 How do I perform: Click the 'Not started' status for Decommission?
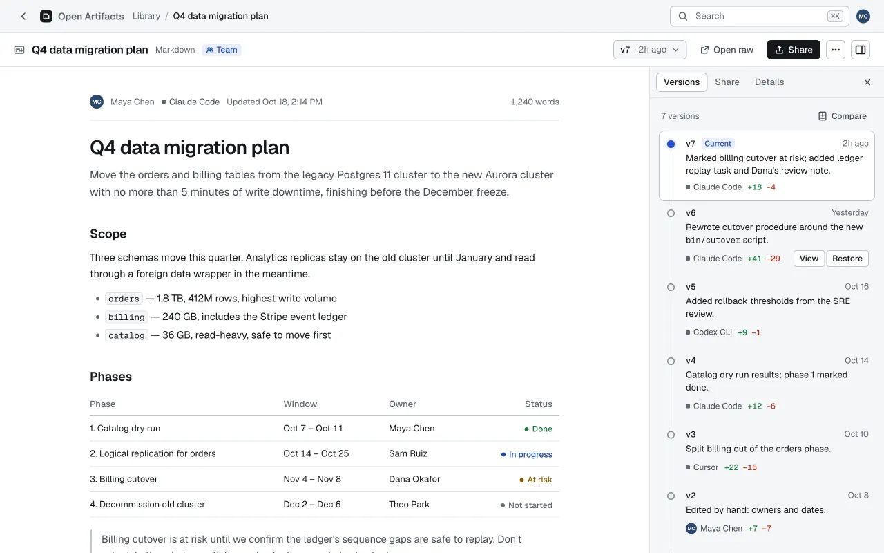(x=526, y=505)
